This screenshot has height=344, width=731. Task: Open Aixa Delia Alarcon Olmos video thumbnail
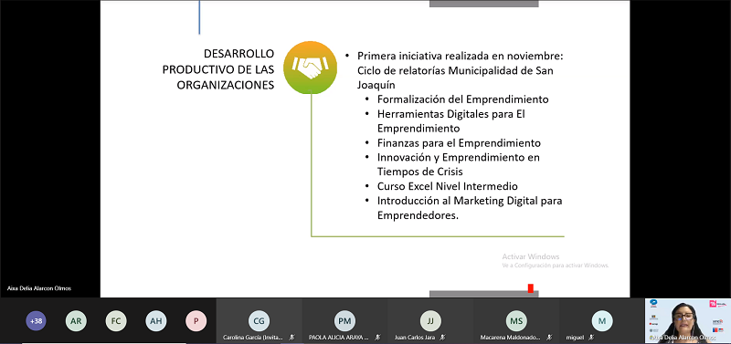(688, 320)
